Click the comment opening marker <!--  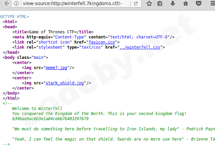coord(7,103)
